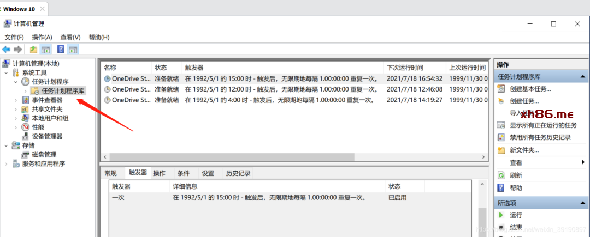The image size is (590, 237).
Task: Switch to the 条件 tab
Action: point(184,173)
